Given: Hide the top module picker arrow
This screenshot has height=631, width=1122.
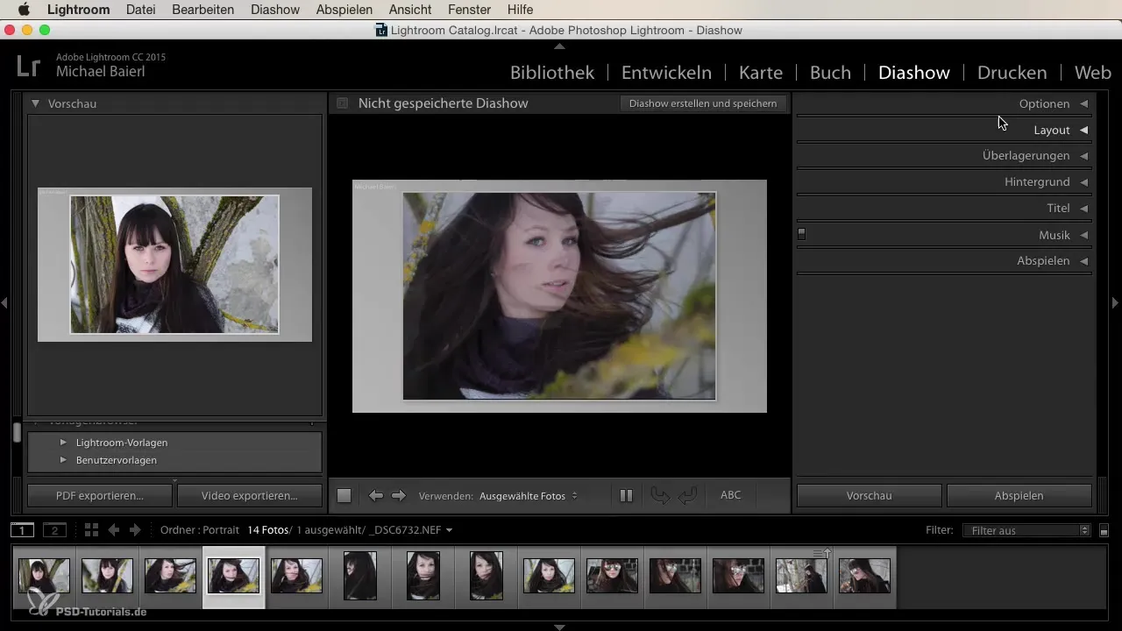Looking at the screenshot, I should [x=560, y=46].
